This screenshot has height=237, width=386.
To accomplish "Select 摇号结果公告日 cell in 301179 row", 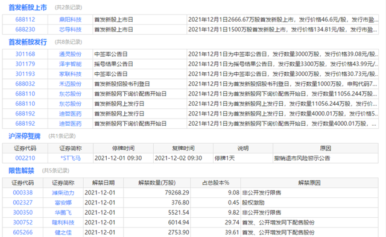I will (139, 64).
